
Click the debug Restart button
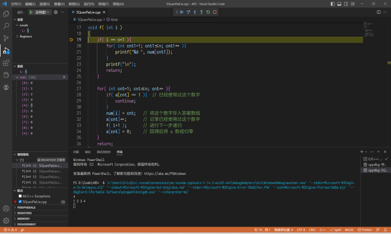pyautogui.click(x=208, y=12)
